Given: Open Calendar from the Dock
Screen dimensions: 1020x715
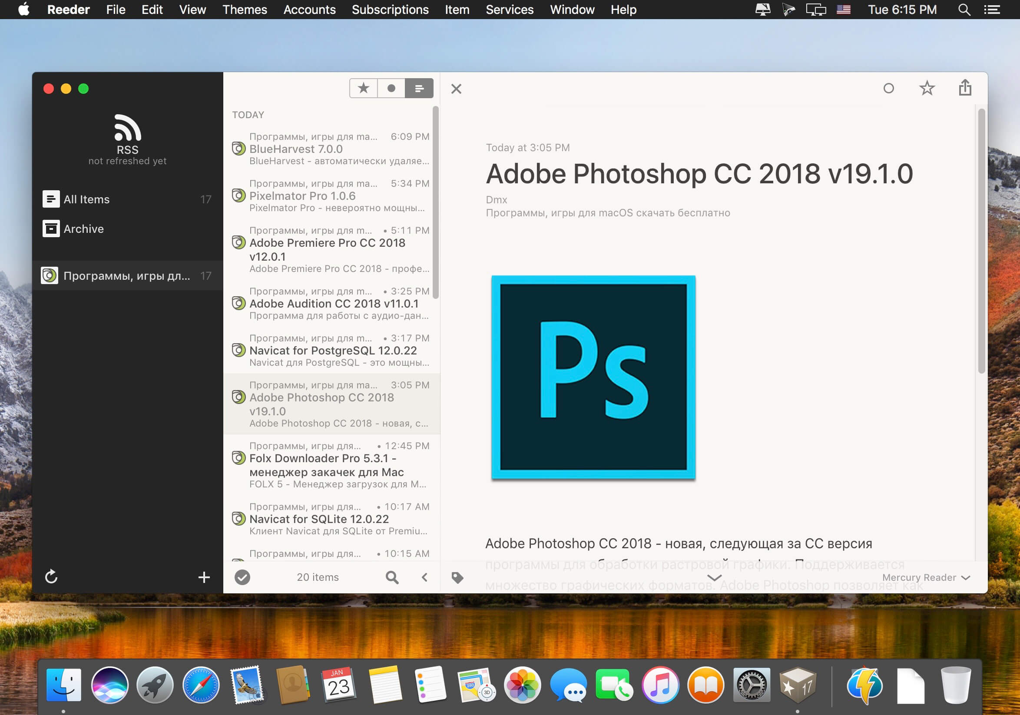Looking at the screenshot, I should click(x=338, y=685).
